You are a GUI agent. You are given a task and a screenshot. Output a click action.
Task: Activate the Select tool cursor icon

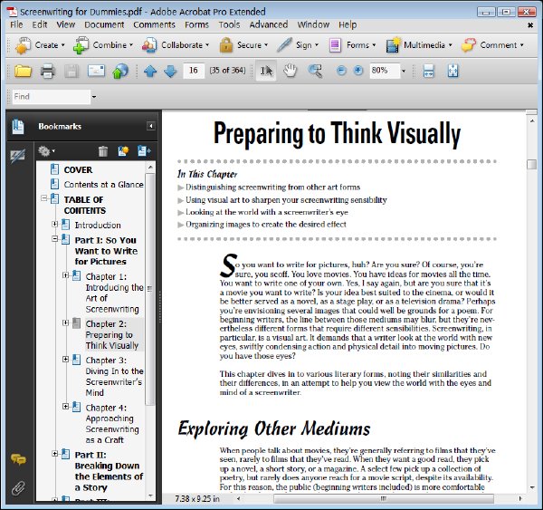[x=266, y=71]
